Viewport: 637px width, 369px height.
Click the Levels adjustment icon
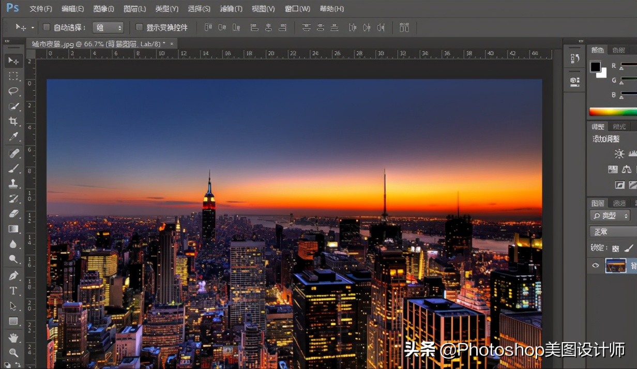[634, 153]
